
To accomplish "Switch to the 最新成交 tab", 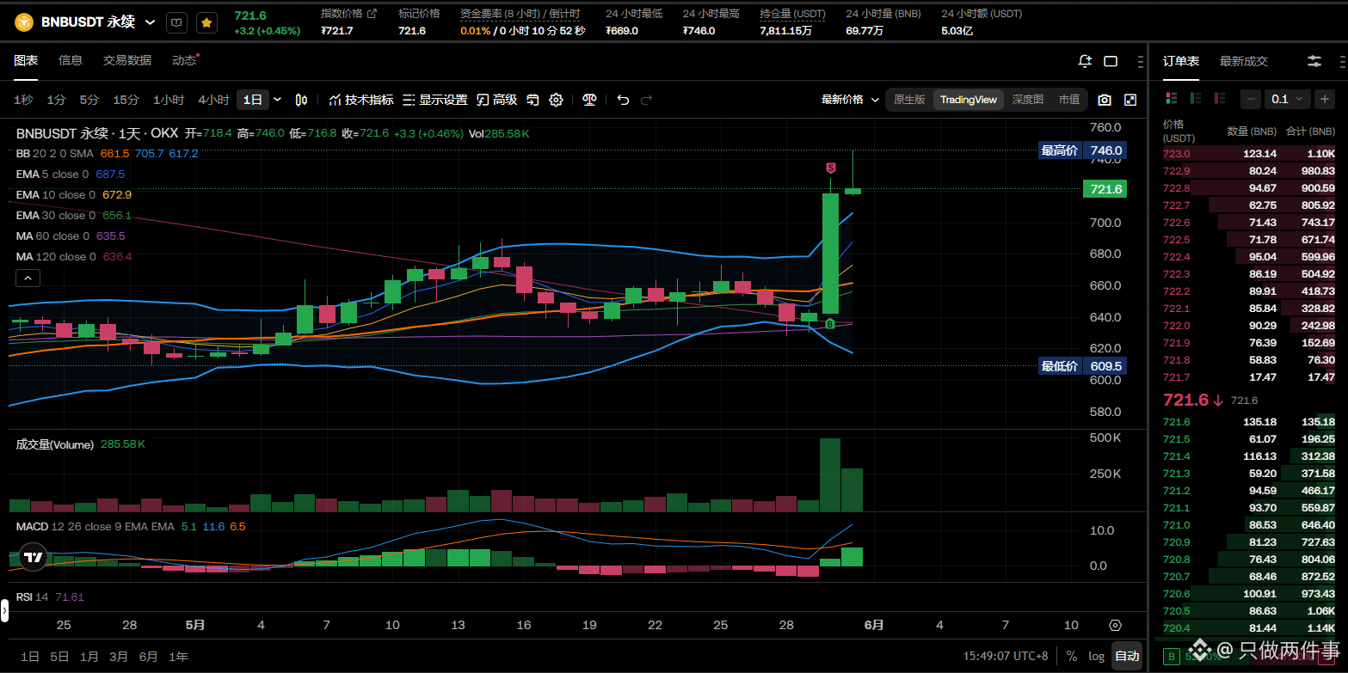I will pos(1243,61).
